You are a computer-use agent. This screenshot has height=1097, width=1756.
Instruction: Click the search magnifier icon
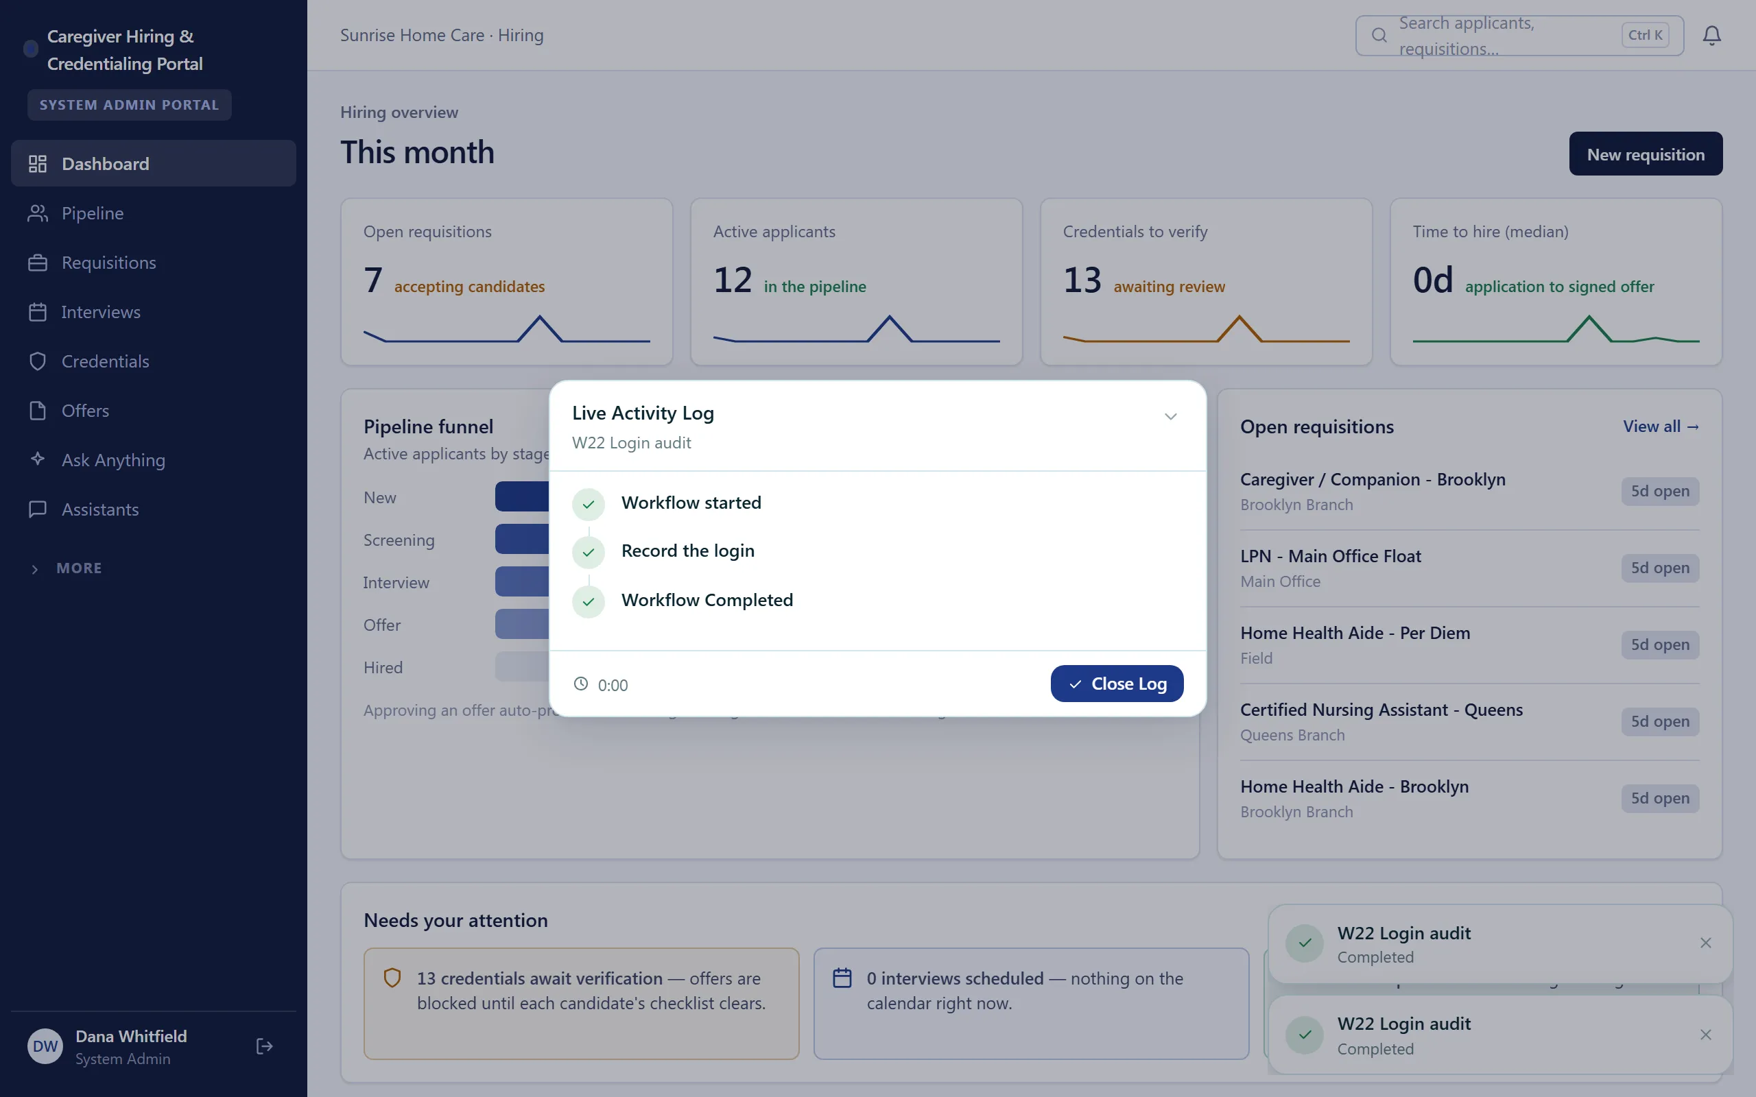[x=1379, y=35]
